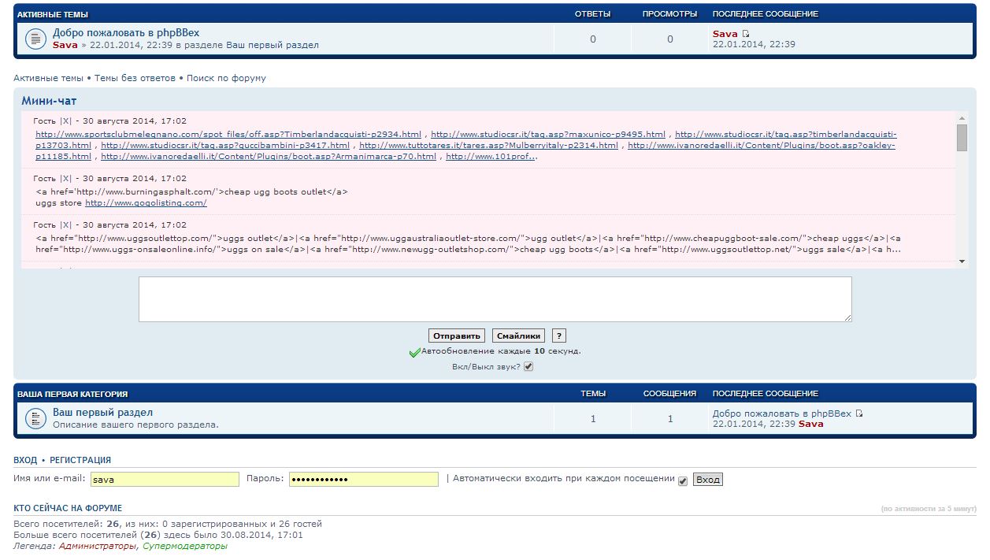990x560 pixels.
Task: Toggle the Вкл/Выкл звук checkbox
Action: 528,367
